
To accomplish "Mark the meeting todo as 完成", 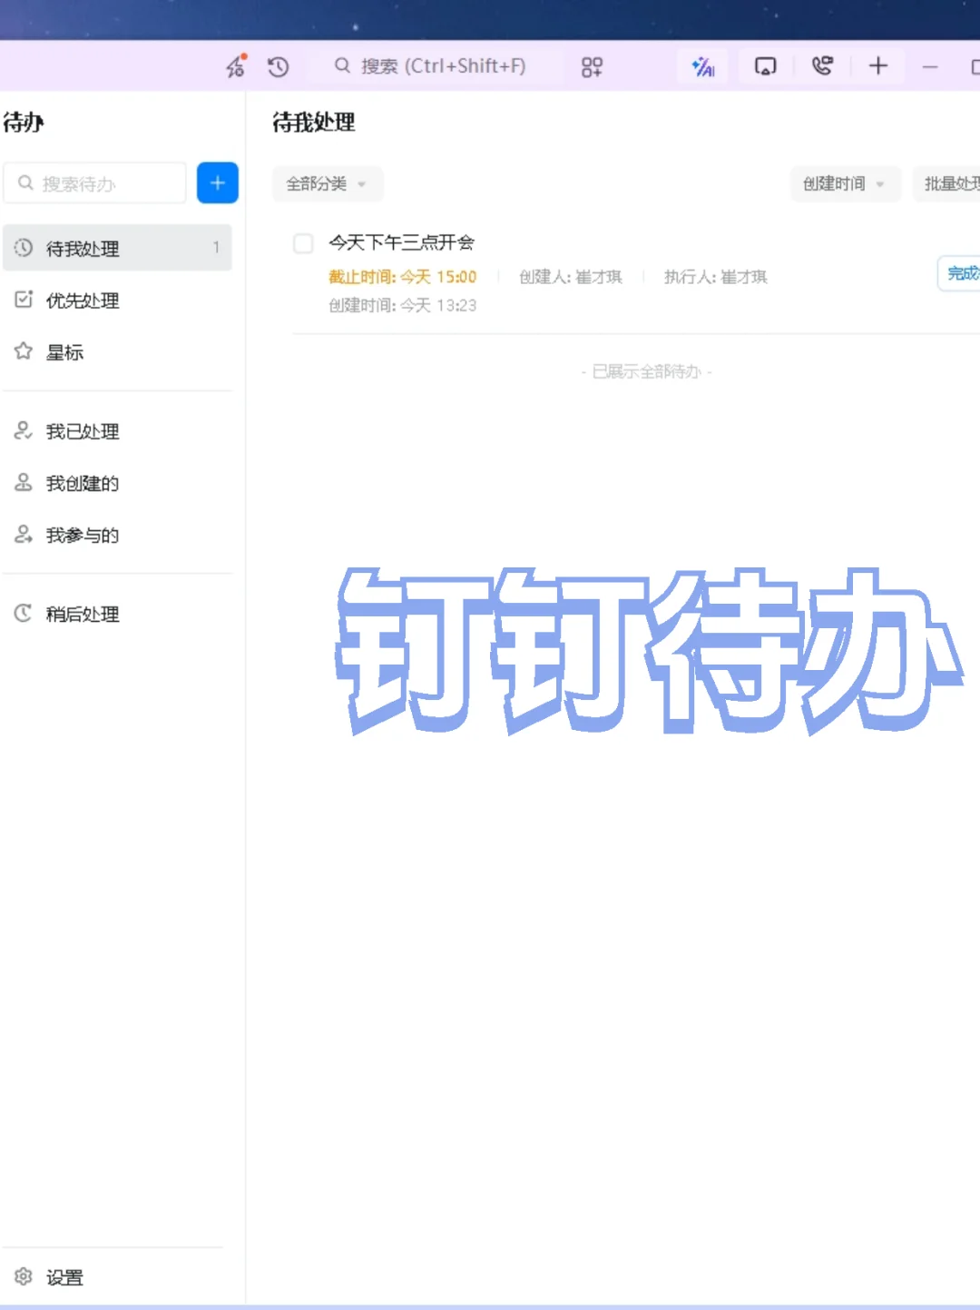I will [962, 273].
